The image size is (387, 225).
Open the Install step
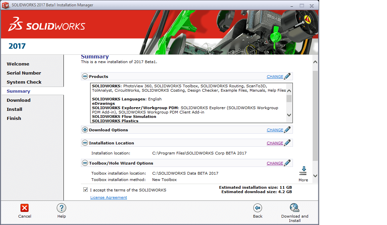[x=14, y=109]
